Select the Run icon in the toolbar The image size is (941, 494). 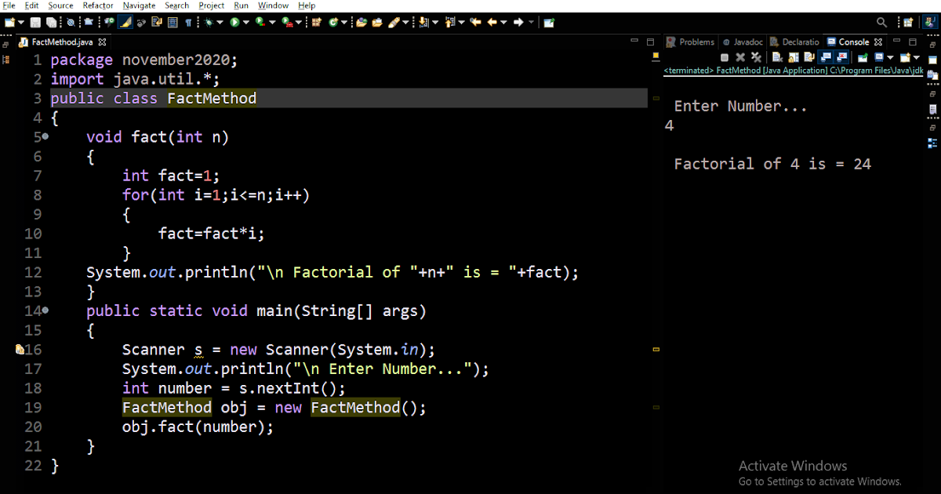[x=234, y=22]
